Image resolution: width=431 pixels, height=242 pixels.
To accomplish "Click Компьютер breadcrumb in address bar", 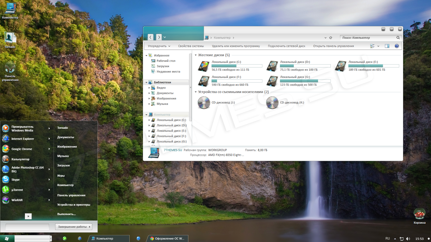I will pos(222,38).
